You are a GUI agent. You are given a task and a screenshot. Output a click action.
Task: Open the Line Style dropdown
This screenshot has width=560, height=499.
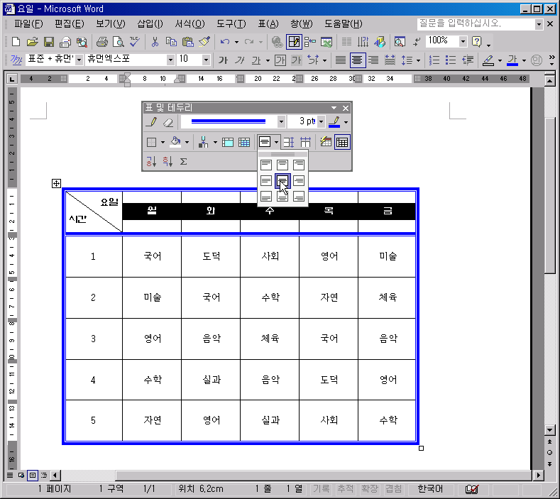pos(281,122)
